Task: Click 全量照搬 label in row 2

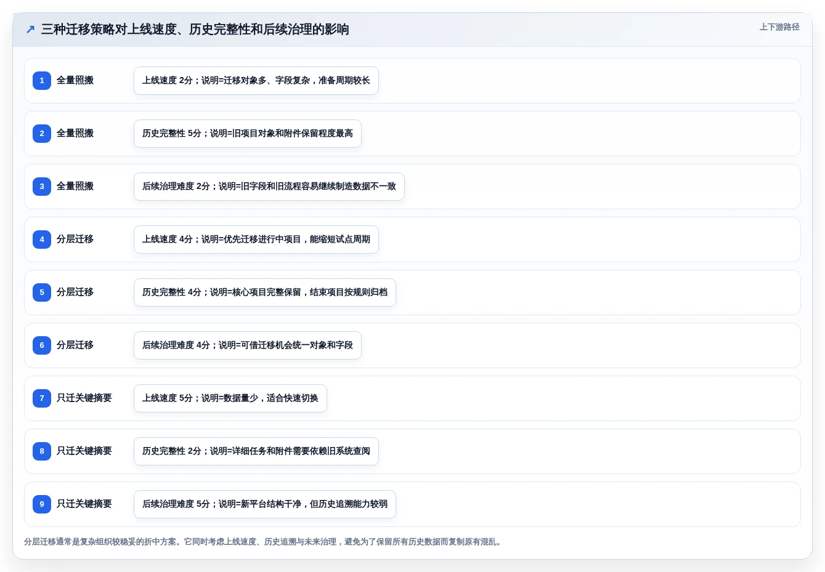Action: pos(75,134)
